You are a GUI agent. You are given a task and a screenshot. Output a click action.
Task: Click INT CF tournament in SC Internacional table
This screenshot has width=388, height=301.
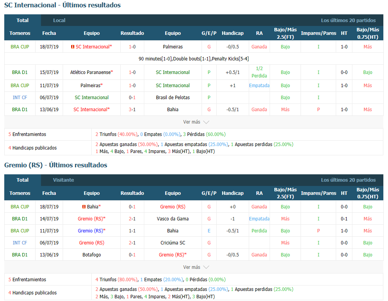(20, 98)
